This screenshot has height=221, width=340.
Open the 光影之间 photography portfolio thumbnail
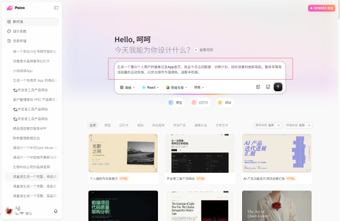click(123, 153)
